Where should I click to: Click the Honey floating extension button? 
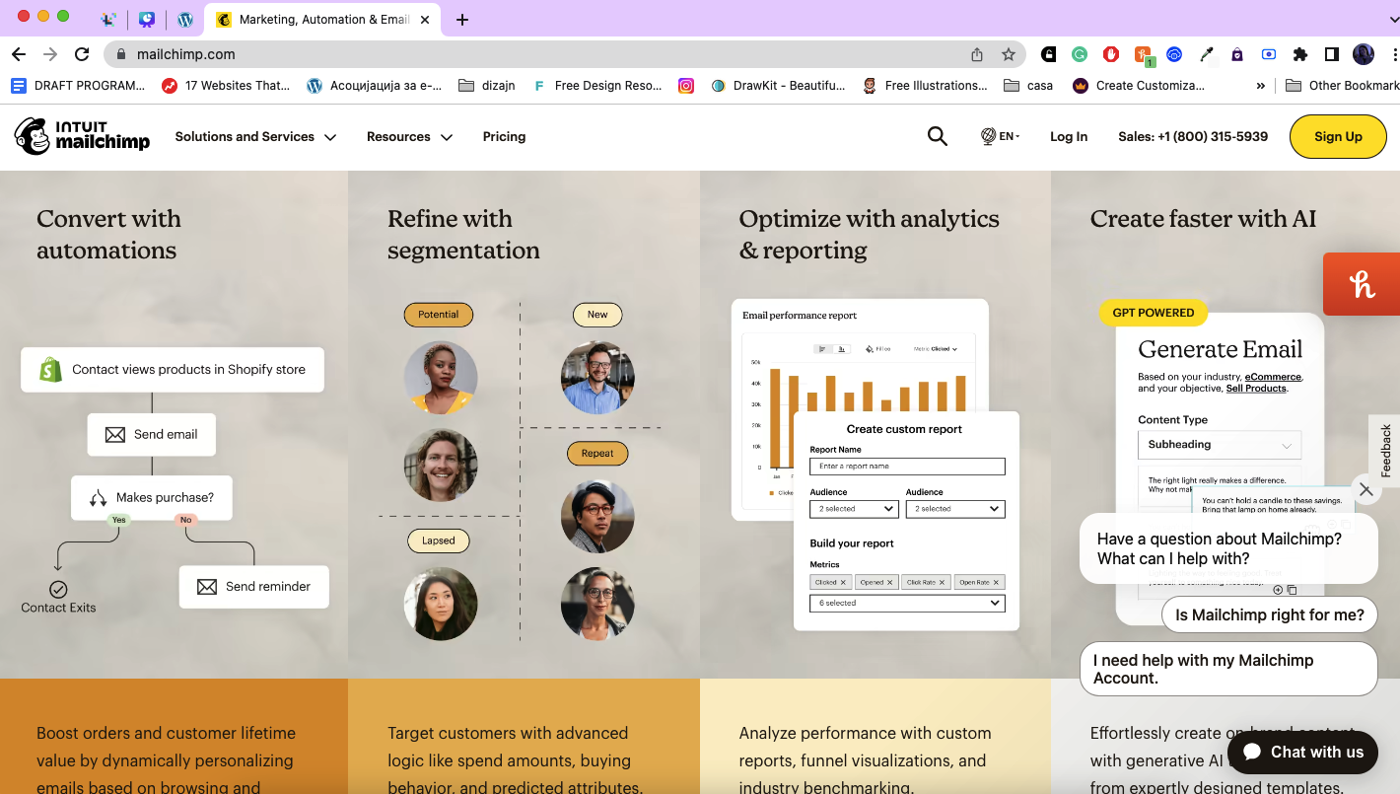pos(1362,284)
